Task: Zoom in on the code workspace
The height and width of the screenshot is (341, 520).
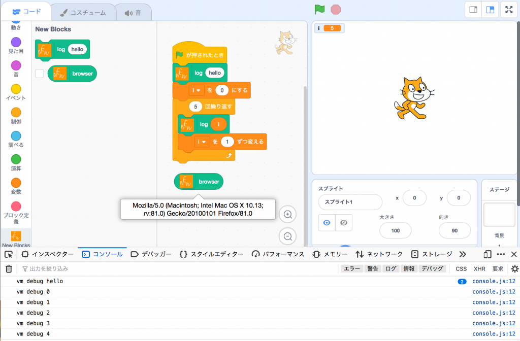Action: click(x=288, y=215)
